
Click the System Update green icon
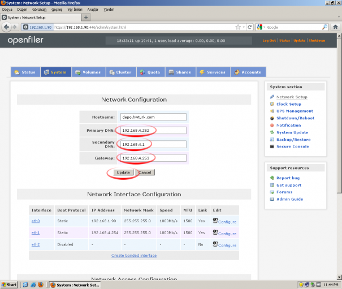[x=272, y=132]
